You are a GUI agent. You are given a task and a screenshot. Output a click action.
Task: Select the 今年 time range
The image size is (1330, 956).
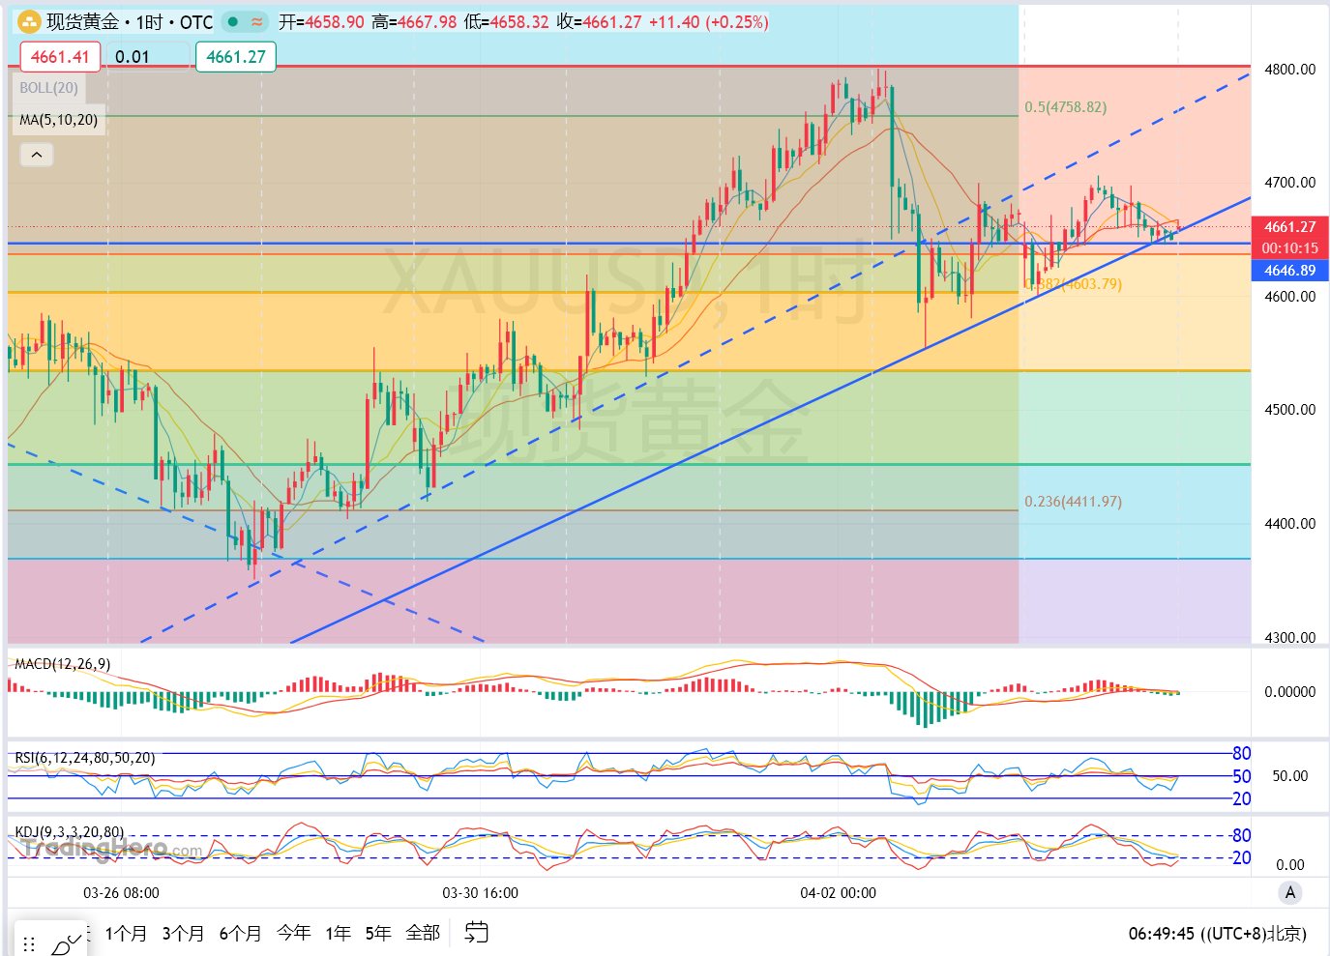click(x=294, y=933)
